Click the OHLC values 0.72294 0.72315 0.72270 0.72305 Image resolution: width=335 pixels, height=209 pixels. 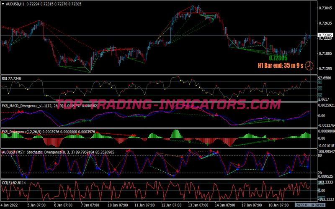point(54,4)
